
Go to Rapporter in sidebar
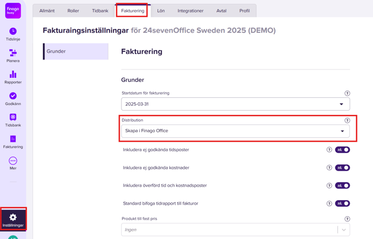pos(13,77)
